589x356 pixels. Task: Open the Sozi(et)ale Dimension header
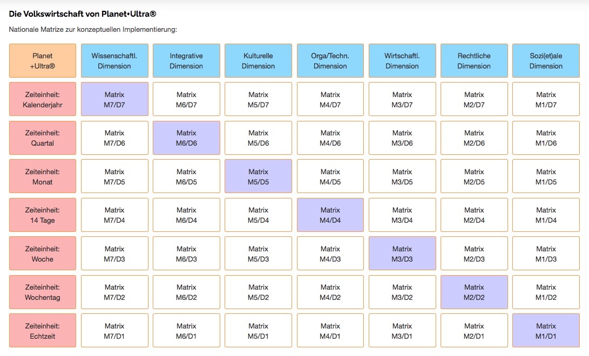point(546,61)
